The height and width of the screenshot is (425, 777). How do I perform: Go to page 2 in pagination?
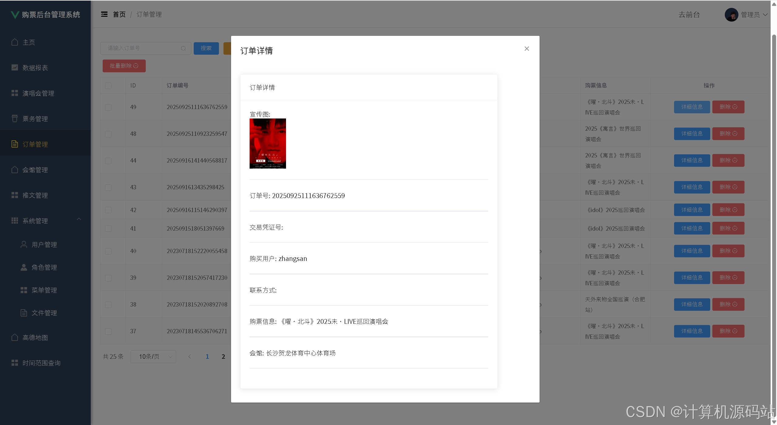coord(223,357)
